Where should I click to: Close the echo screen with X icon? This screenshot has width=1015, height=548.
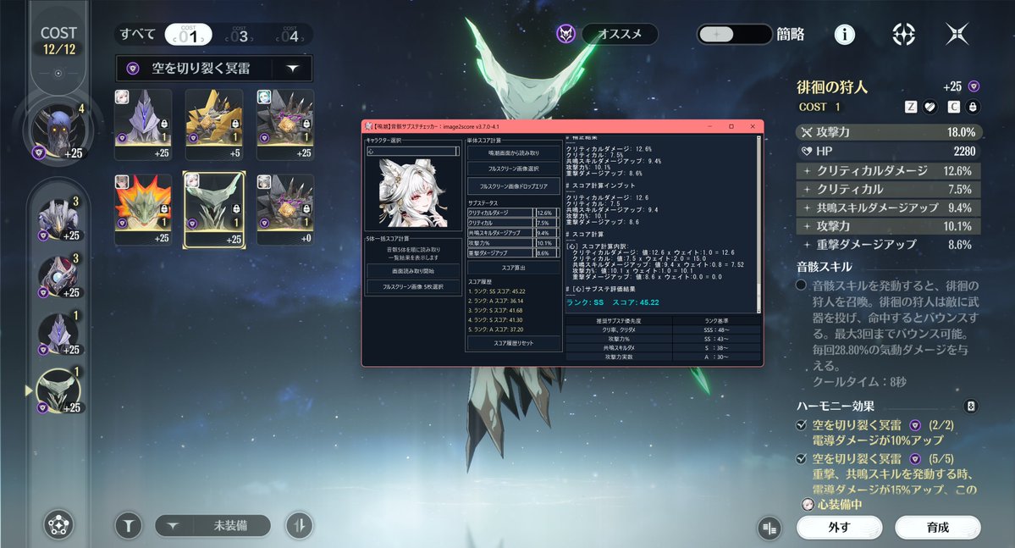tap(957, 34)
